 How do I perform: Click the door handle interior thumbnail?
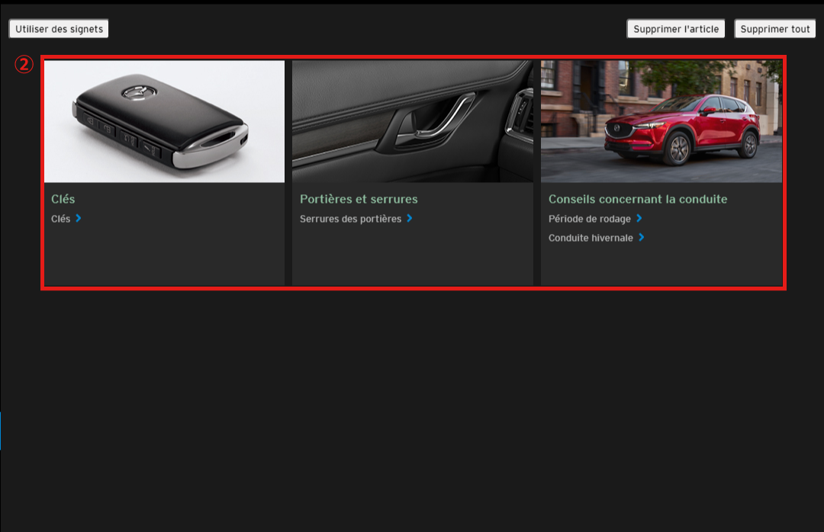pyautogui.click(x=412, y=122)
